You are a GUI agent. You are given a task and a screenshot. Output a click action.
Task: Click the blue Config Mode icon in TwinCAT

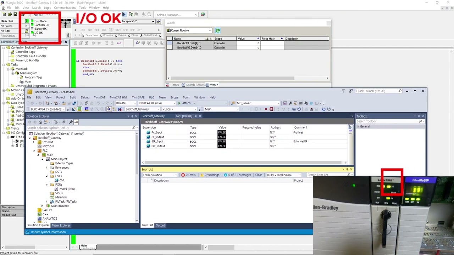pyautogui.click(x=86, y=109)
